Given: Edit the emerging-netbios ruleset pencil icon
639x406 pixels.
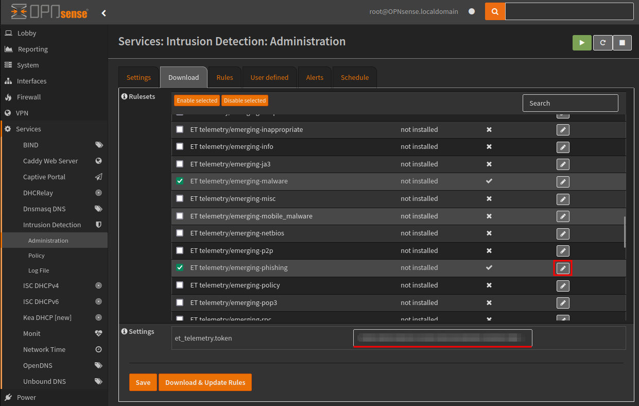Looking at the screenshot, I should (x=563, y=234).
